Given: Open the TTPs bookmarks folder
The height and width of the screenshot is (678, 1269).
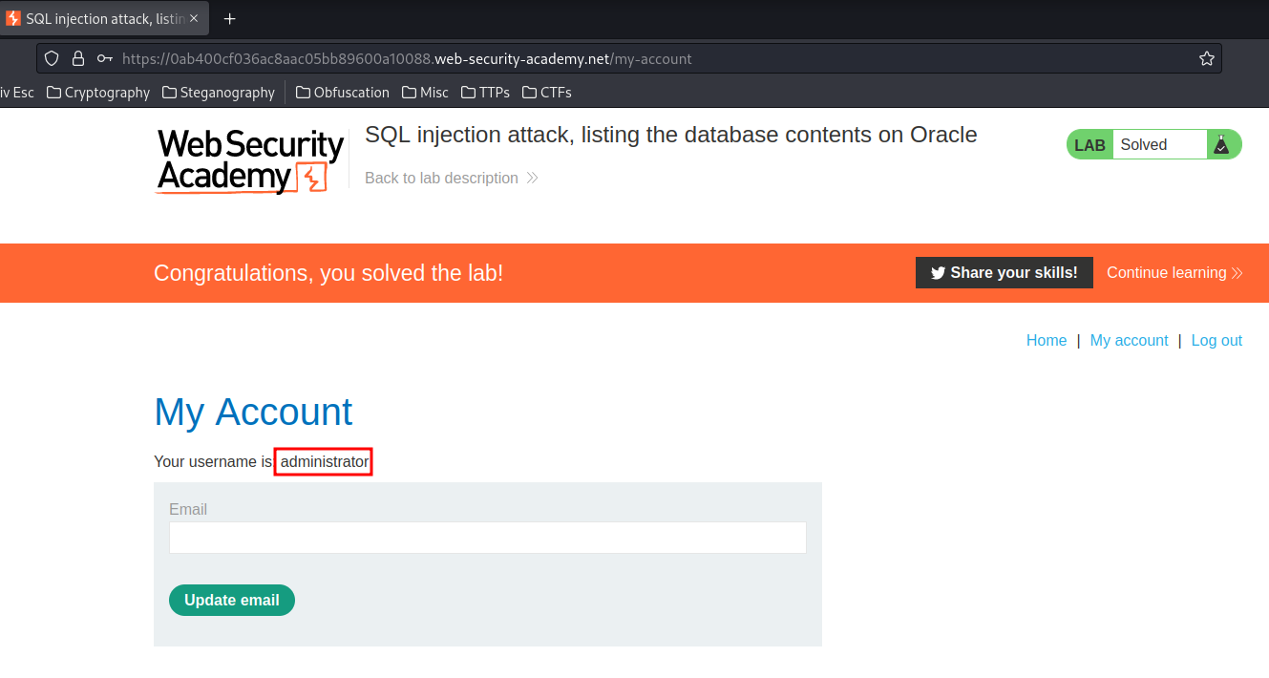Looking at the screenshot, I should [485, 93].
